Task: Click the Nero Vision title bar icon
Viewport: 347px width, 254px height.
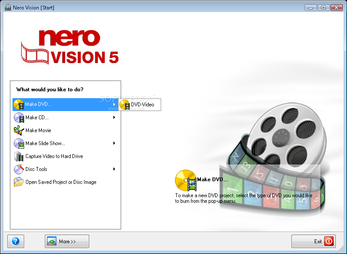Action: 8,7
